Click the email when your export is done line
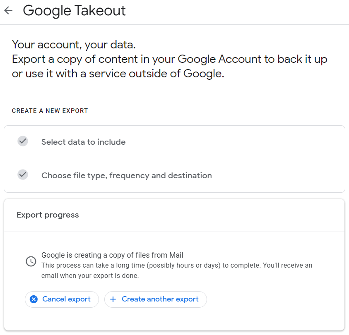Image resolution: width=349 pixels, height=335 pixels. click(90, 275)
